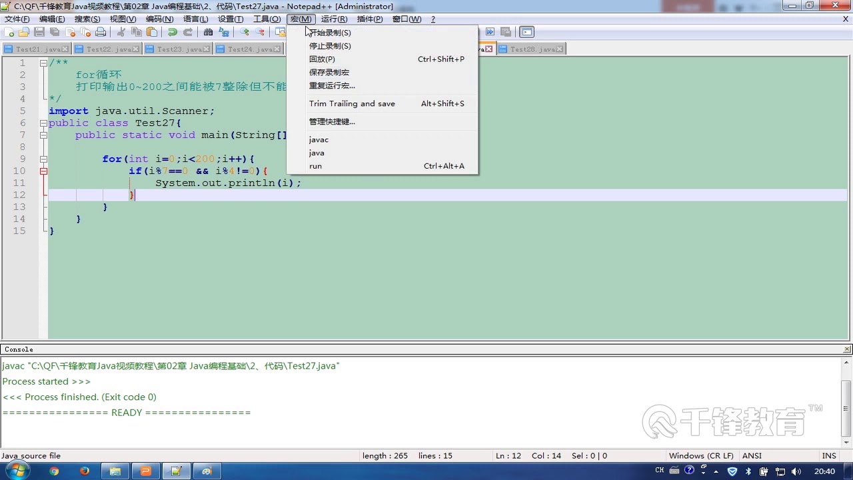
Task: Open the 运行(R) menu
Action: [x=334, y=19]
